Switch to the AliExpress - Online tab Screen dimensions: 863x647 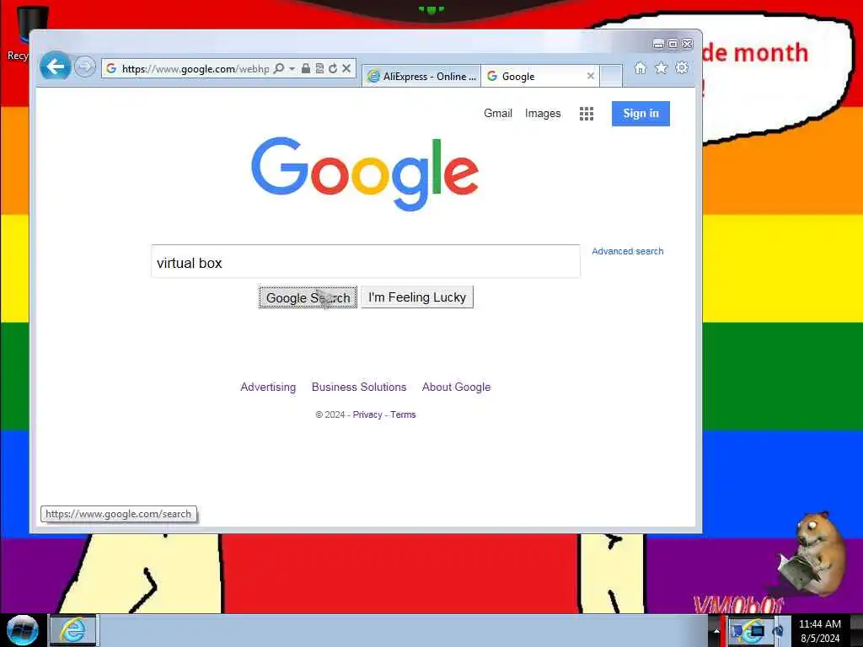click(421, 77)
